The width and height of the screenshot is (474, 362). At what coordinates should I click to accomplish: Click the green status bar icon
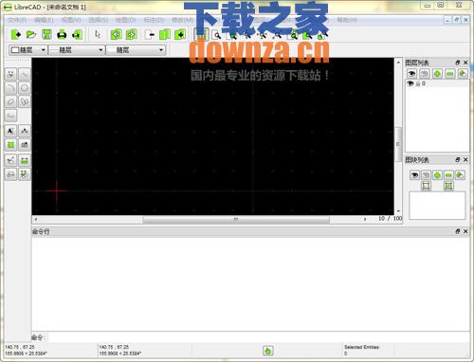(268, 351)
